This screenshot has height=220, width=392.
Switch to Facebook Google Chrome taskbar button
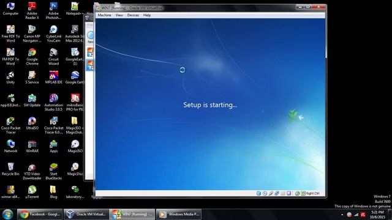coord(40,215)
